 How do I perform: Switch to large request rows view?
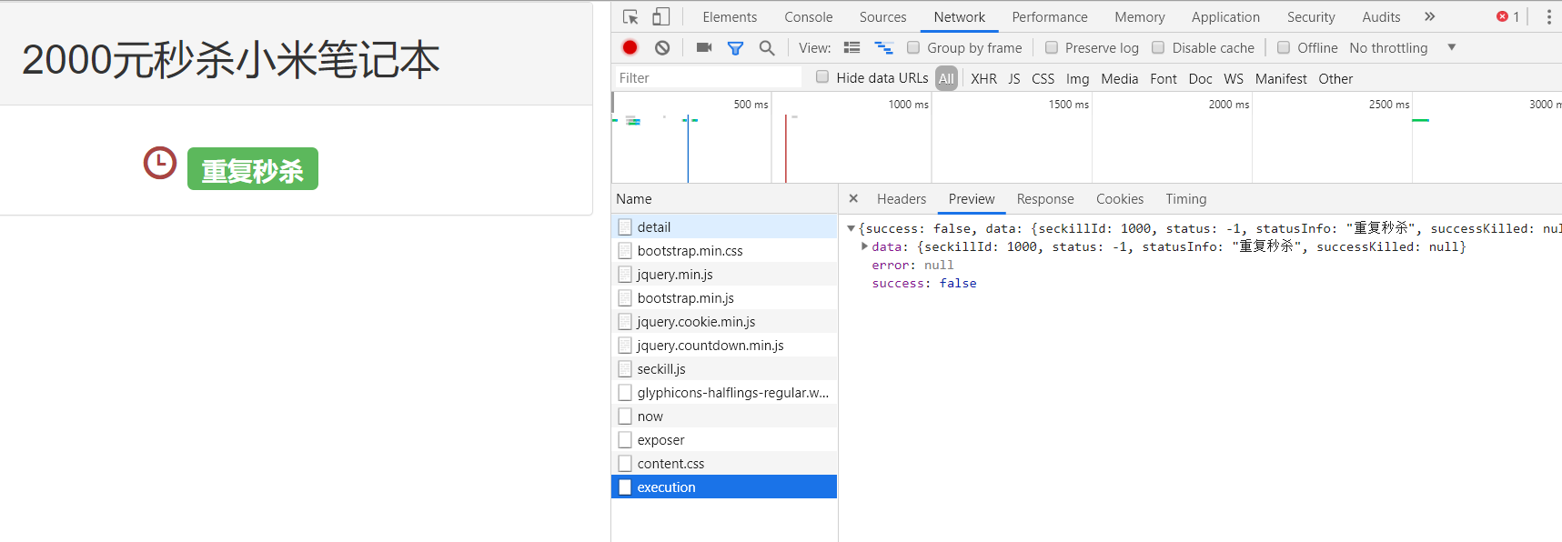(x=852, y=47)
